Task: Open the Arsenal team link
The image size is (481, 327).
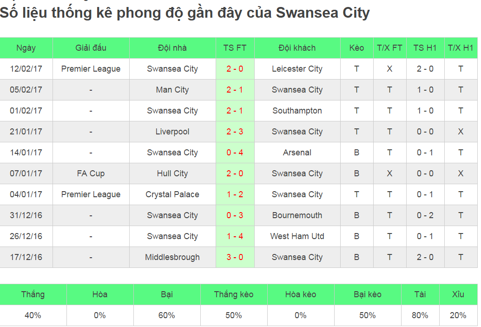Action: [x=297, y=153]
